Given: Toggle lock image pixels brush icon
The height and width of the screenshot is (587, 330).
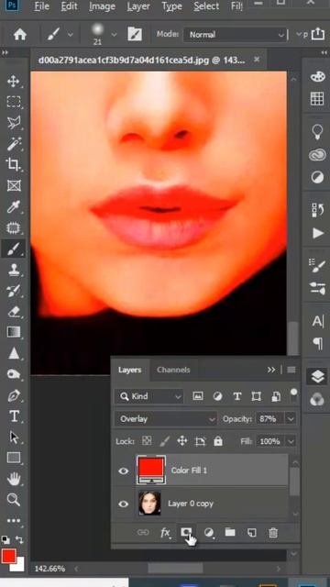Looking at the screenshot, I should [165, 441].
